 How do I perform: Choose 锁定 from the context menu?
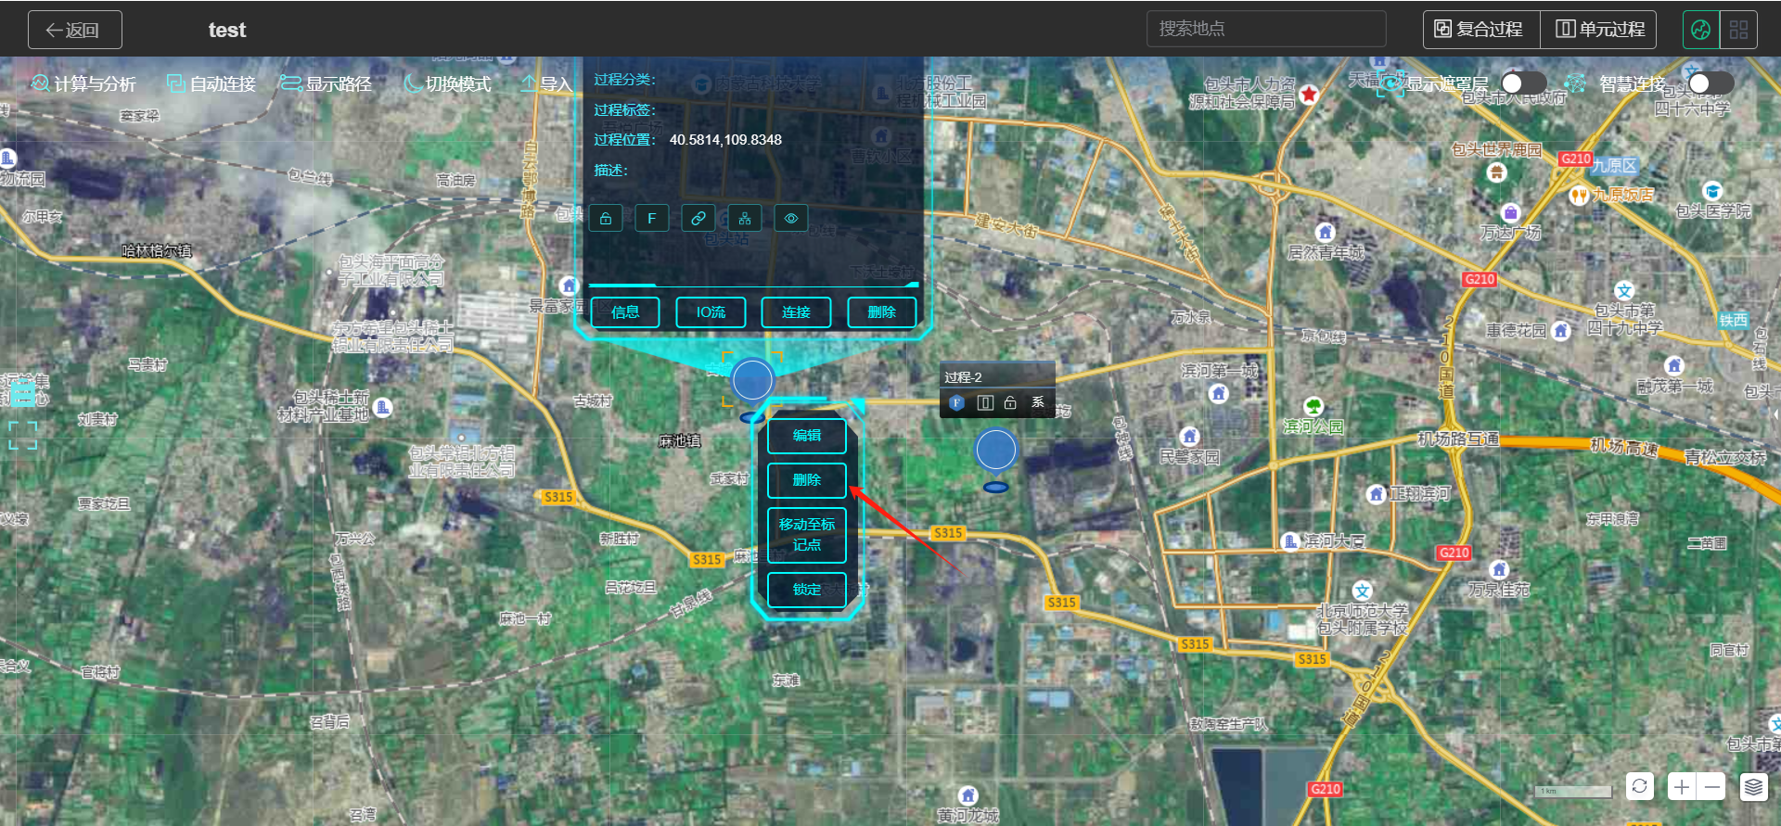tap(807, 590)
